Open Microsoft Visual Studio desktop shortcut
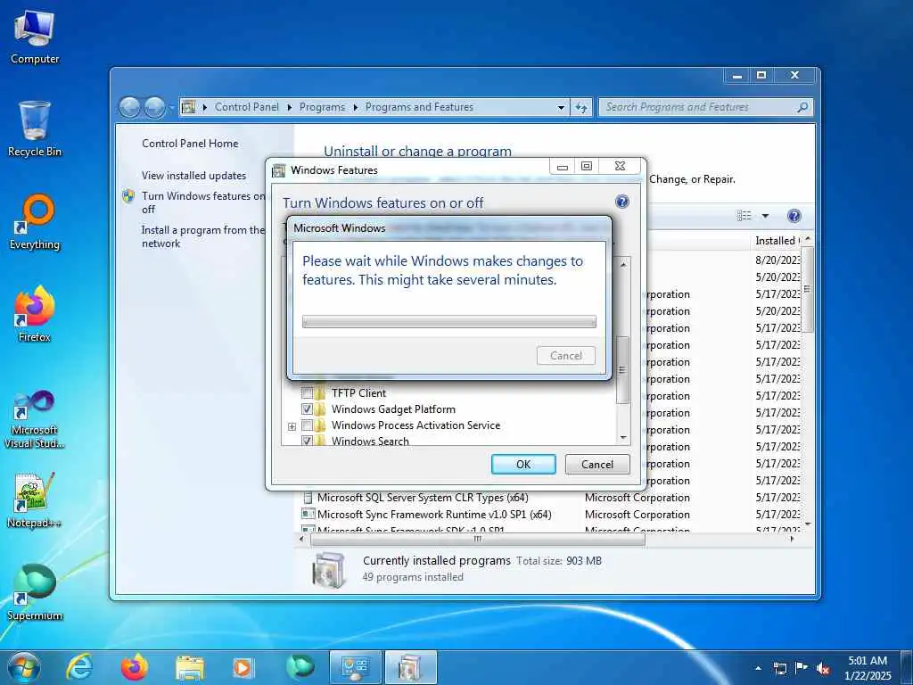The height and width of the screenshot is (685, 913). 35,420
